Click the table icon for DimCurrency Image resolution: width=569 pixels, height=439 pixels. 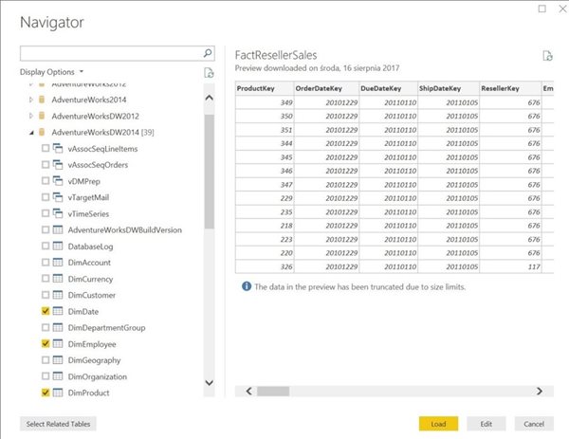[58, 278]
